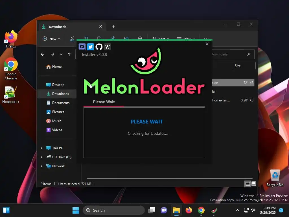289x217 pixels.
Task: Open the network status tray icon
Action: click(x=246, y=210)
